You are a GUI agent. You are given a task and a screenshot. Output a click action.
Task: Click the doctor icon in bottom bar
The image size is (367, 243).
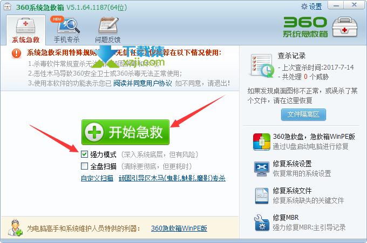coord(15,228)
